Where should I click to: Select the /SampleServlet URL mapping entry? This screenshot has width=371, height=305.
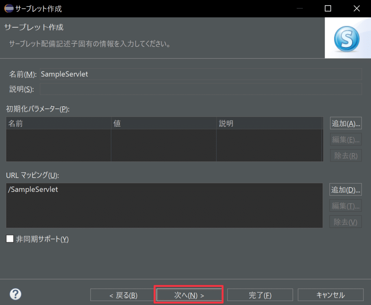click(33, 189)
